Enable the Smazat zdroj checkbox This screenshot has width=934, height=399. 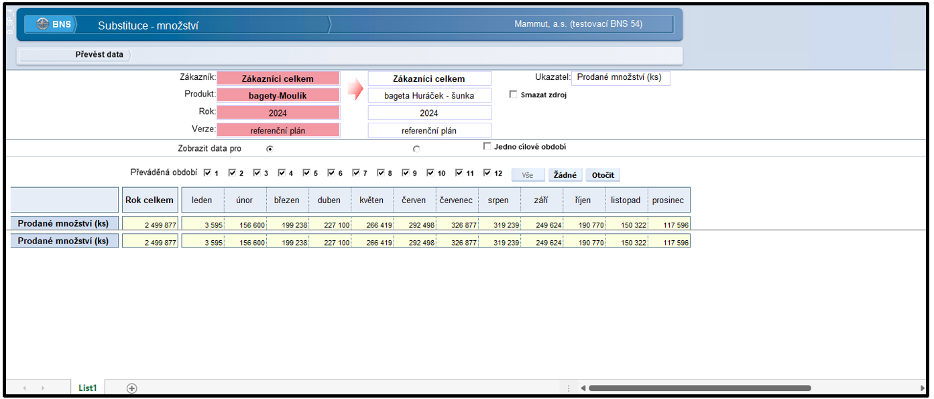tap(514, 95)
